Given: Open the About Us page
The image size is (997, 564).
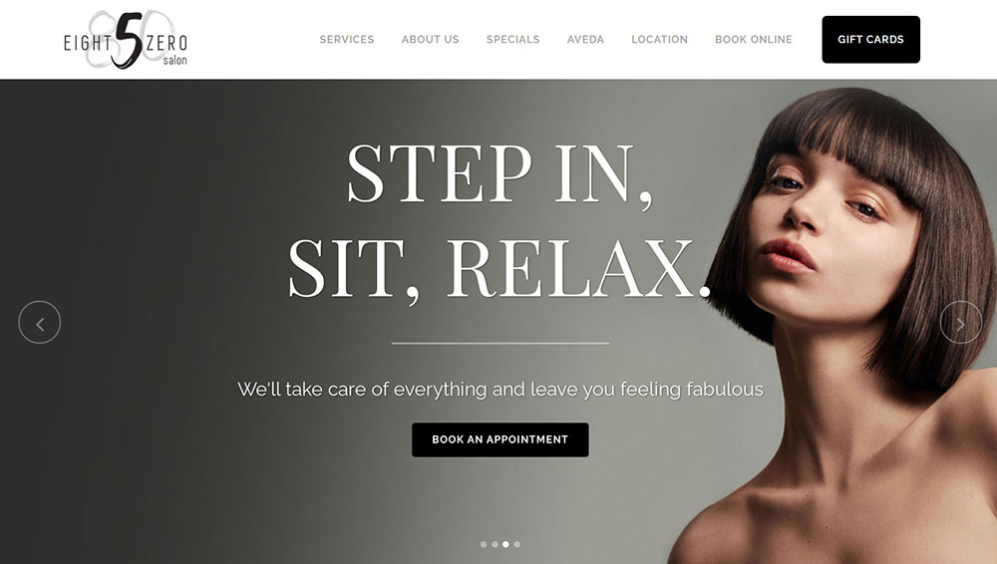Looking at the screenshot, I should (430, 40).
